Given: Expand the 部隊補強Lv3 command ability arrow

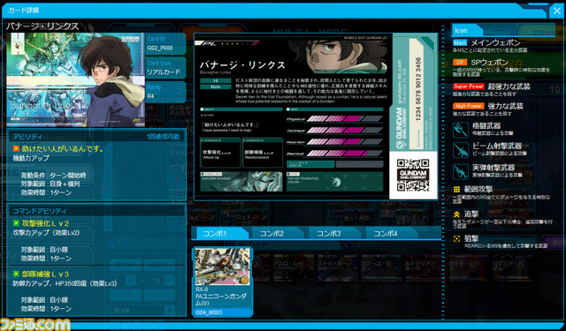Looking at the screenshot, I should point(16,275).
